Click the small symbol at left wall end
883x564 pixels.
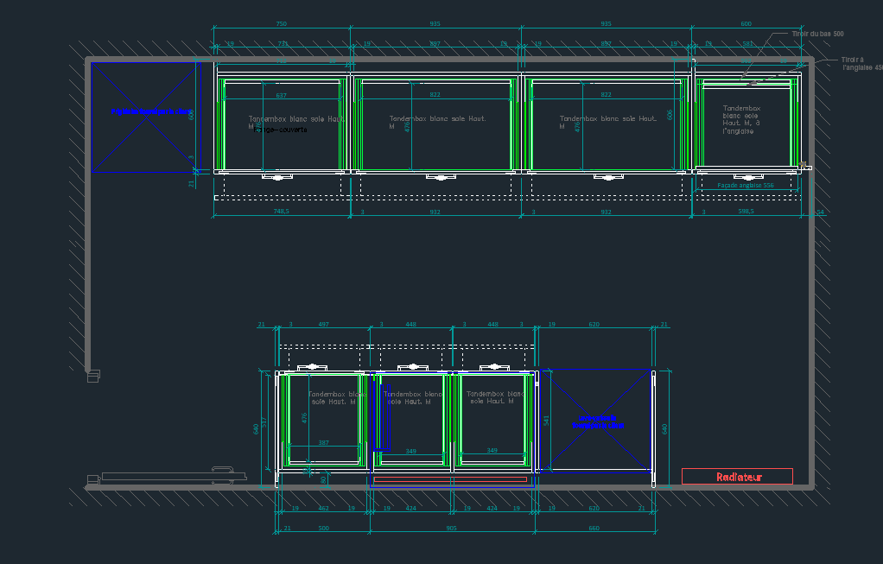93,375
